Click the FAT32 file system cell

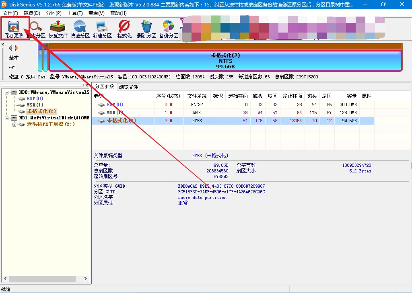(197, 104)
